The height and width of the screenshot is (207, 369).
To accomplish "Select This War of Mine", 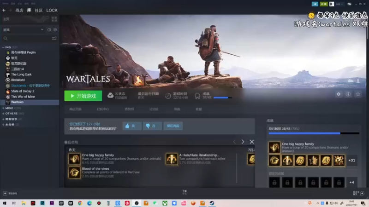I will (x=23, y=97).
